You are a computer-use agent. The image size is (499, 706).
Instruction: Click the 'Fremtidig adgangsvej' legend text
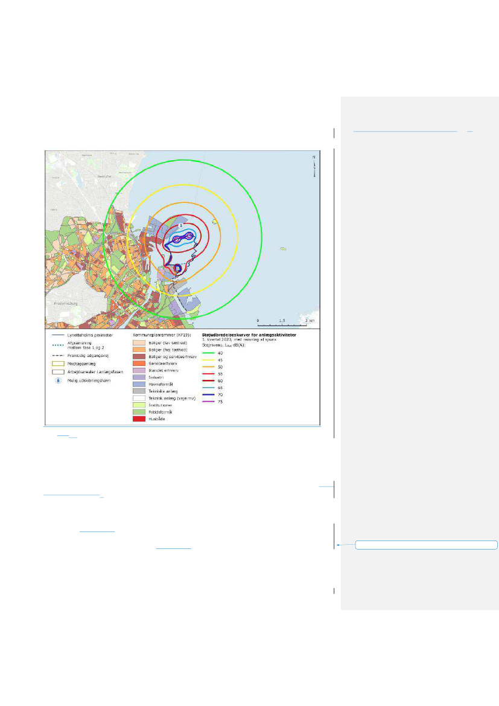(87, 356)
